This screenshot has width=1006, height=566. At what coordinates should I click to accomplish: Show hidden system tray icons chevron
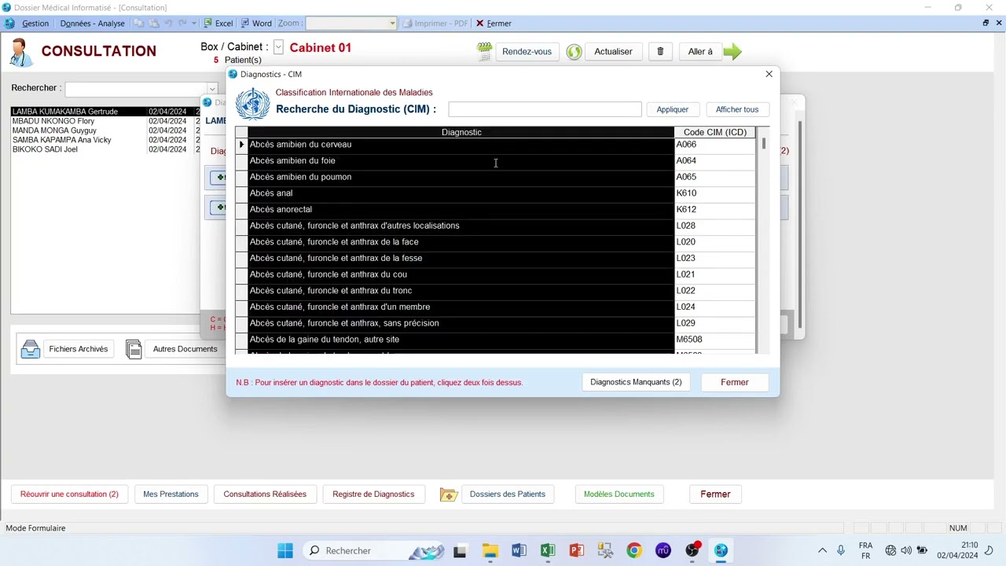coord(822,550)
